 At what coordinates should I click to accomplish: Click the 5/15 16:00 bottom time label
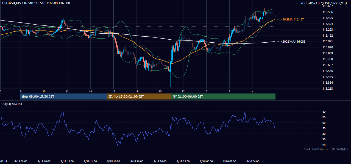click(x=113, y=162)
